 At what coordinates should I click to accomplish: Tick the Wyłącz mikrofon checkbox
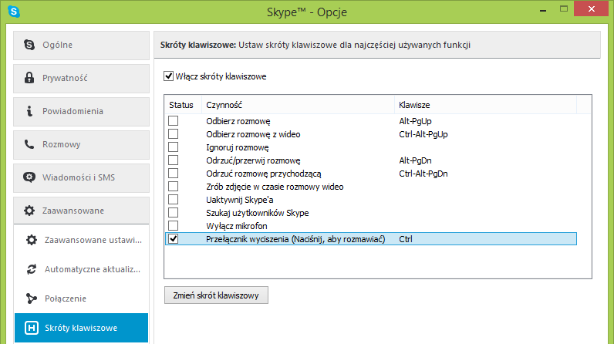173,225
